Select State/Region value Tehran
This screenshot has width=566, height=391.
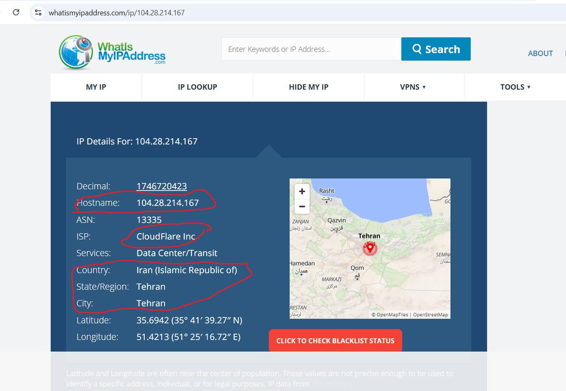click(x=151, y=286)
